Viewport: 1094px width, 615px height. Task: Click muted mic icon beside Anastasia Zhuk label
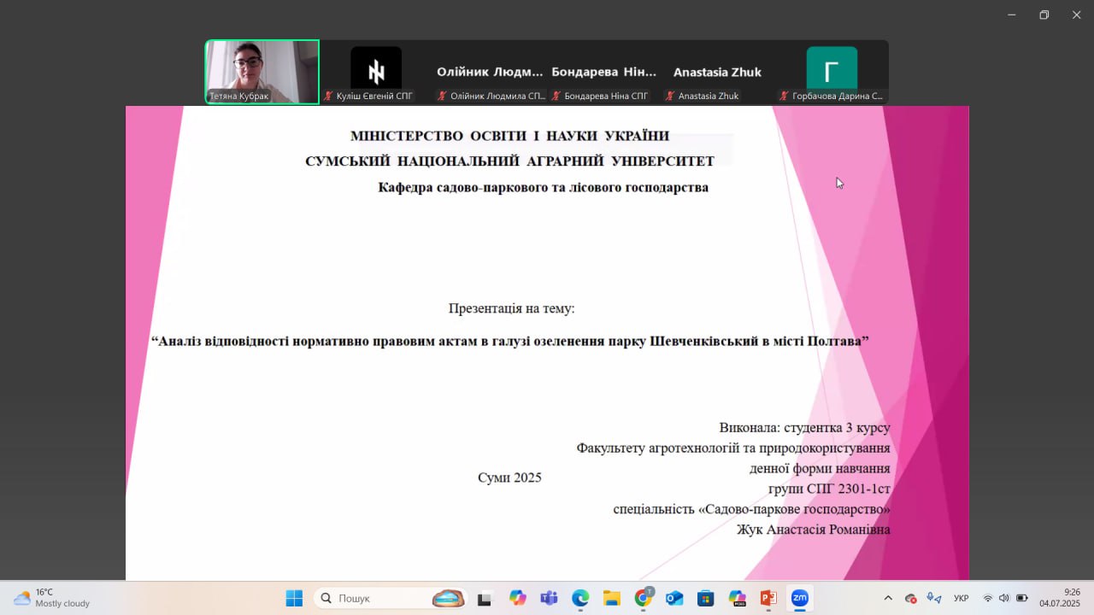click(669, 96)
